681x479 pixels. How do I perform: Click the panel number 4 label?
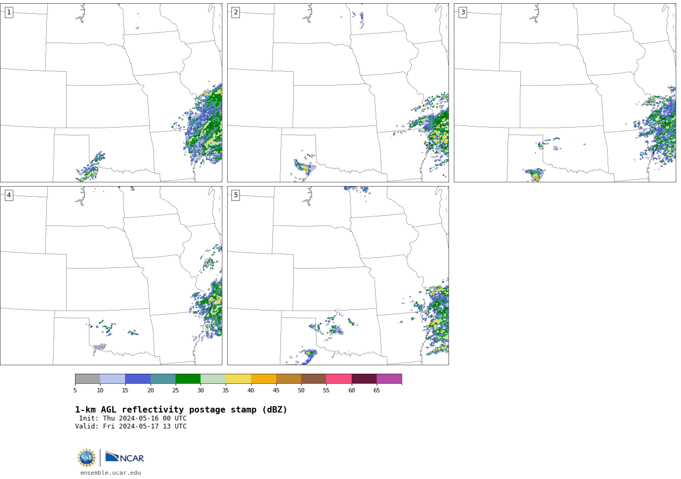tap(9, 195)
